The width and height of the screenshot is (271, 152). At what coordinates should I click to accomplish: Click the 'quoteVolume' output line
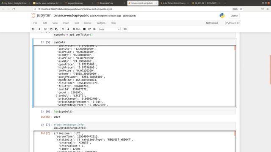tap(81, 77)
